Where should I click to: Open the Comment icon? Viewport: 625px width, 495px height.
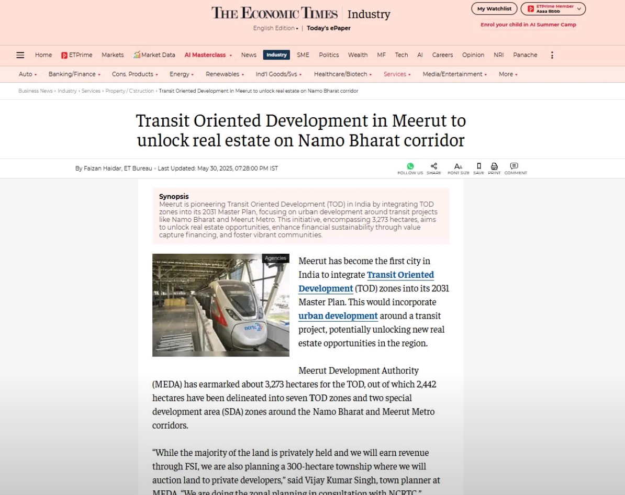[x=515, y=166]
